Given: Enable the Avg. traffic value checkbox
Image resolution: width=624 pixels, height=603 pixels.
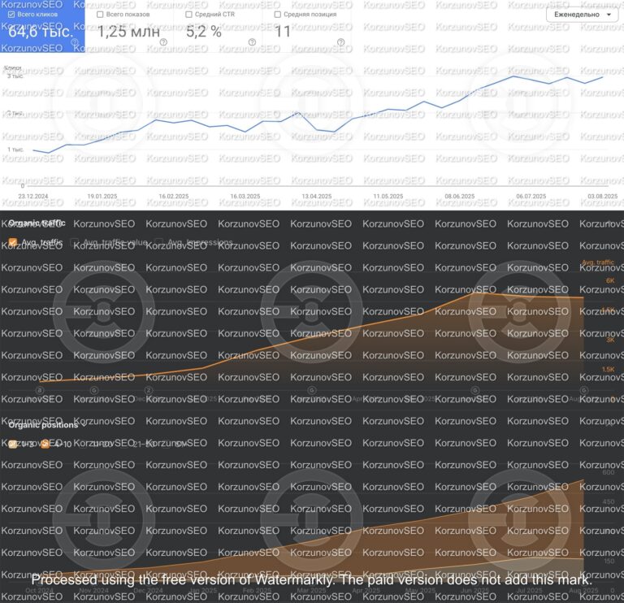Looking at the screenshot, I should (74, 242).
